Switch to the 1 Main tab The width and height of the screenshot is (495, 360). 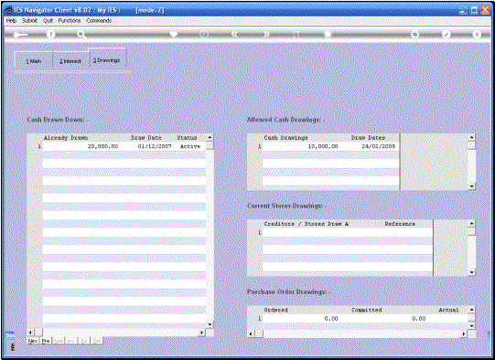pyautogui.click(x=34, y=61)
